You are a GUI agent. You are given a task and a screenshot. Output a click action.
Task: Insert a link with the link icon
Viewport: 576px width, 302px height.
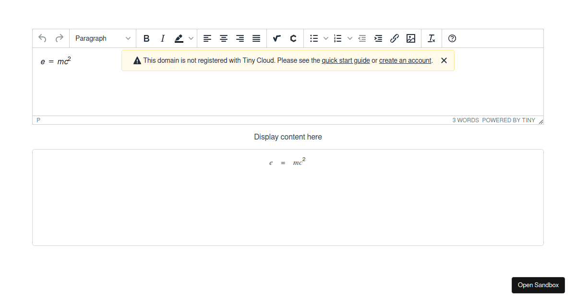pos(395,38)
